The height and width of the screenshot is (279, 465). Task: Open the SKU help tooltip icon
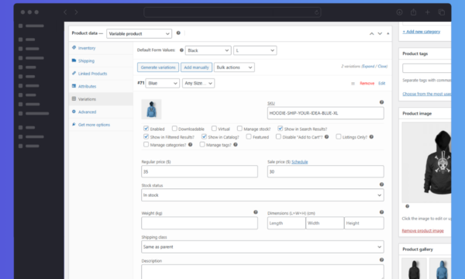[x=381, y=102]
